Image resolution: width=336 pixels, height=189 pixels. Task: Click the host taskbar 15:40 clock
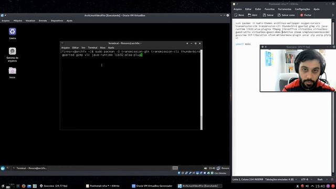tap(320, 186)
